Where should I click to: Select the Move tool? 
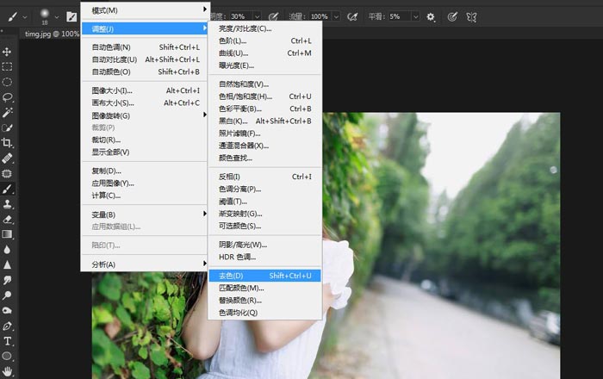point(7,52)
